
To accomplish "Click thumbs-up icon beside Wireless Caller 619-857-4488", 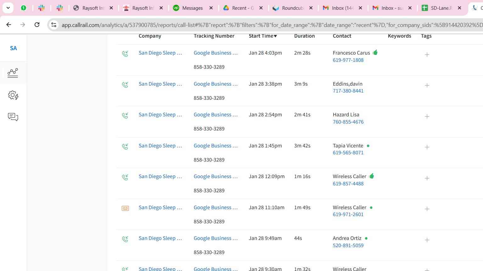I will 372,176.
